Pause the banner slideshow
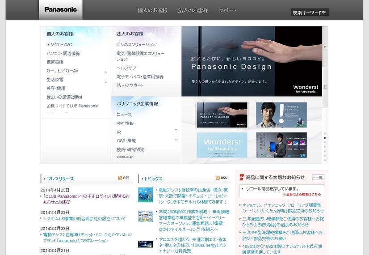The height and width of the screenshot is (255, 369). click(325, 87)
